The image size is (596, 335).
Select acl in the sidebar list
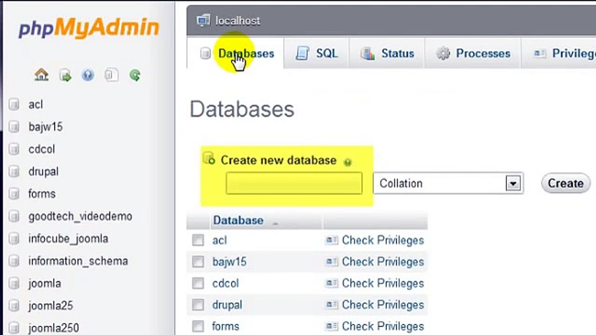pos(35,104)
